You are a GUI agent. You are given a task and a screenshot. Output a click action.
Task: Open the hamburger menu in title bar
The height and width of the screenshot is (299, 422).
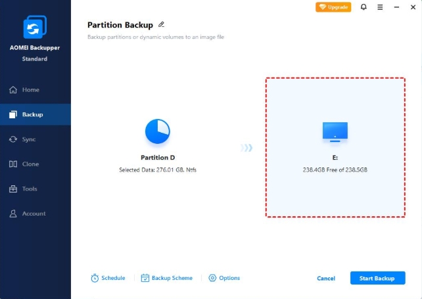click(x=380, y=7)
